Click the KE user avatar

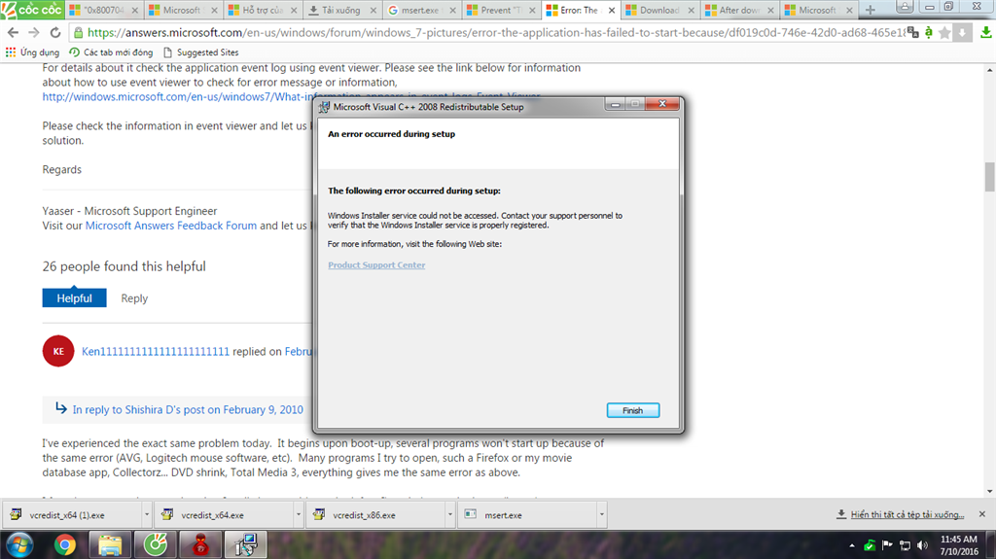tap(58, 351)
